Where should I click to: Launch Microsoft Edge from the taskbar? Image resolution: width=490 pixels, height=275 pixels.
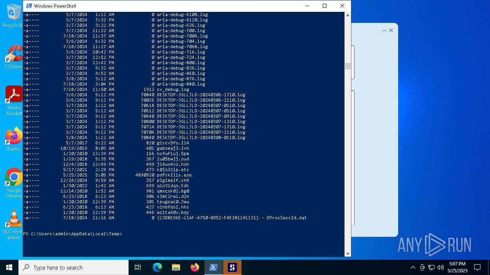click(157, 267)
